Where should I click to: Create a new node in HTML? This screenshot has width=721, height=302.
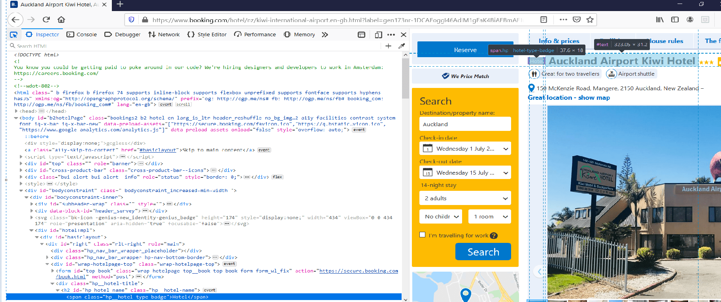(x=389, y=46)
